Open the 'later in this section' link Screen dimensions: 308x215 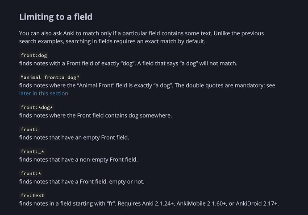tap(44, 93)
